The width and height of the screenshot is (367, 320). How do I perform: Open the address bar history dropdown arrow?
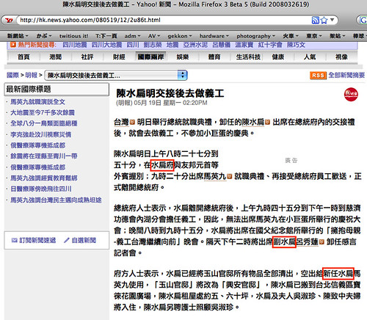[x=333, y=20]
